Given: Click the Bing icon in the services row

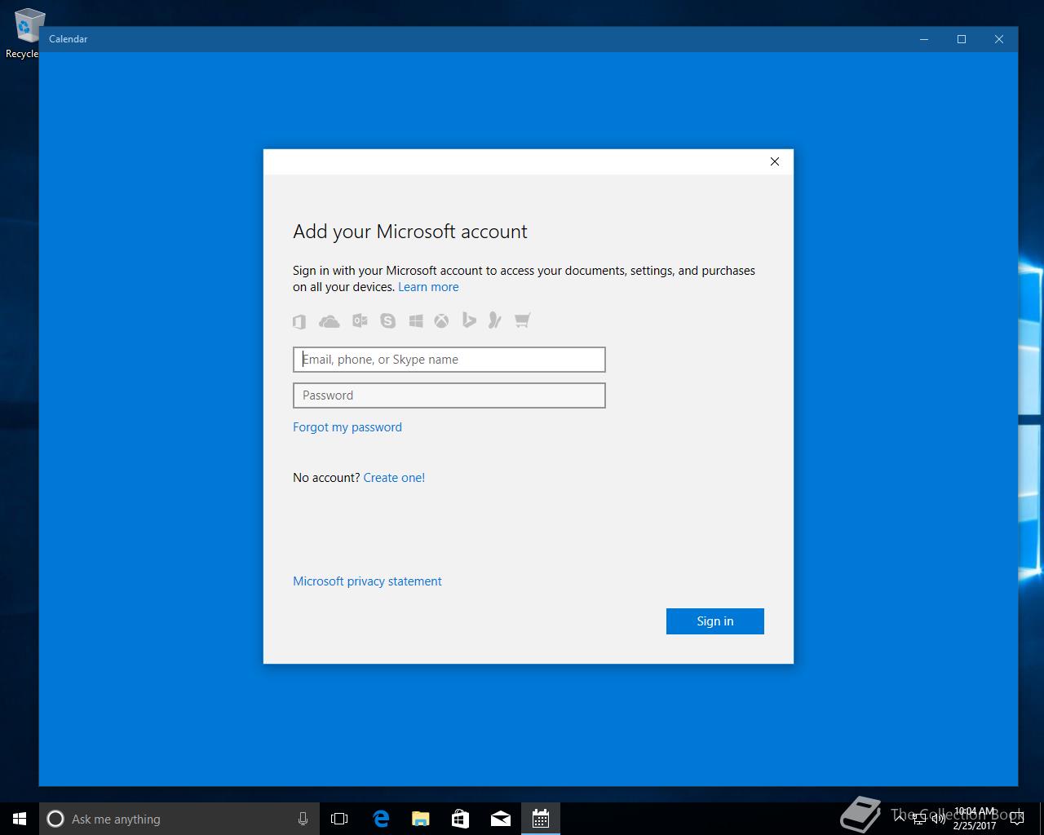Looking at the screenshot, I should pos(469,320).
